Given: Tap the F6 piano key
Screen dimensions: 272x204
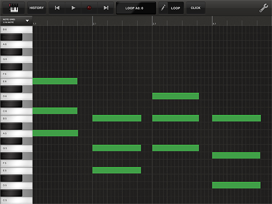Looking at the screenshot, I should (16, 74).
